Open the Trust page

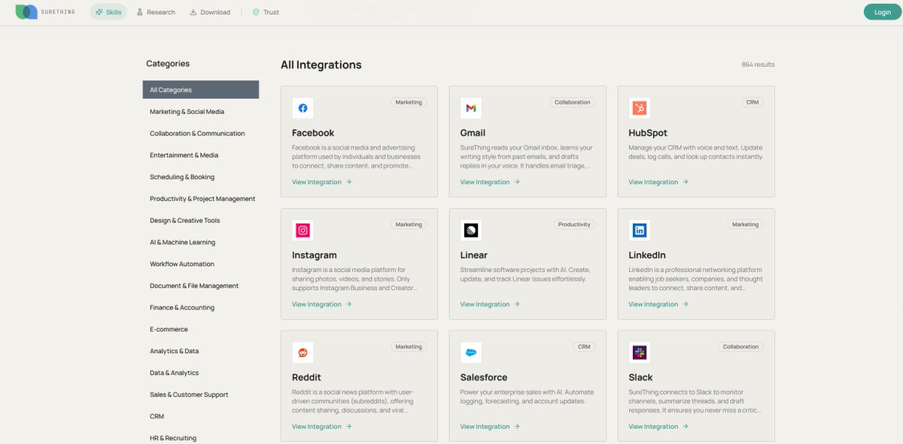[266, 12]
